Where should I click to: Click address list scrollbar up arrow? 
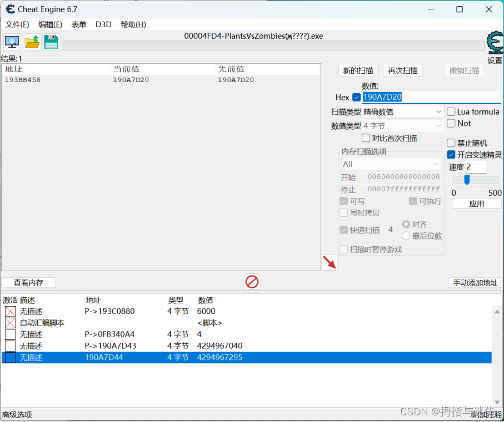click(497, 312)
